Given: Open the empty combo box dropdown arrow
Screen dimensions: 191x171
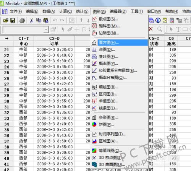Looking at the screenshot, I should tap(46, 29).
